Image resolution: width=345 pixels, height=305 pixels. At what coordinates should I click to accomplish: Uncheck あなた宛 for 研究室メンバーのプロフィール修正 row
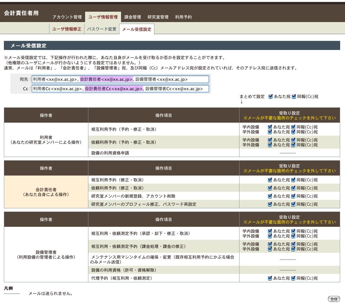tap(270, 204)
